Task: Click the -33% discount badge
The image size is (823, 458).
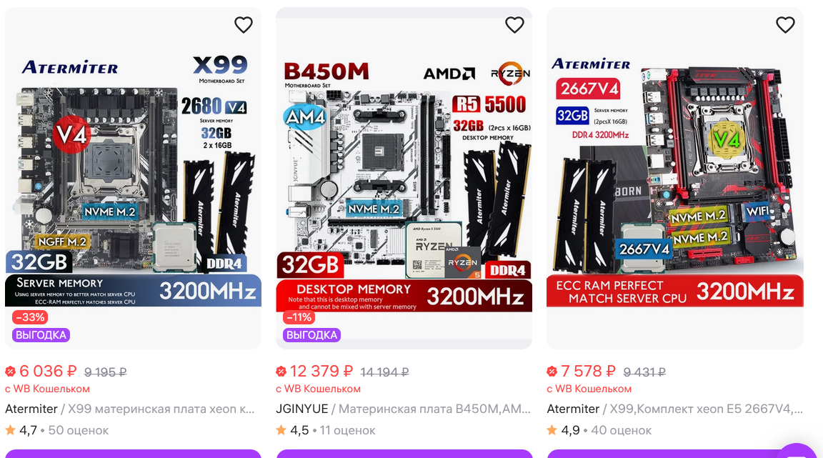Action: pos(30,317)
